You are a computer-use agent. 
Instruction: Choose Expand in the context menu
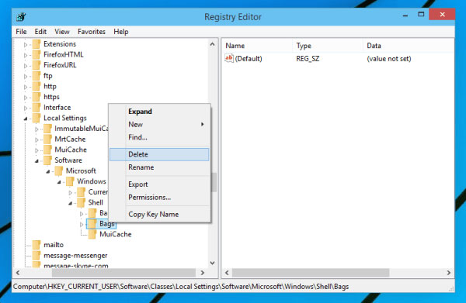(159, 112)
